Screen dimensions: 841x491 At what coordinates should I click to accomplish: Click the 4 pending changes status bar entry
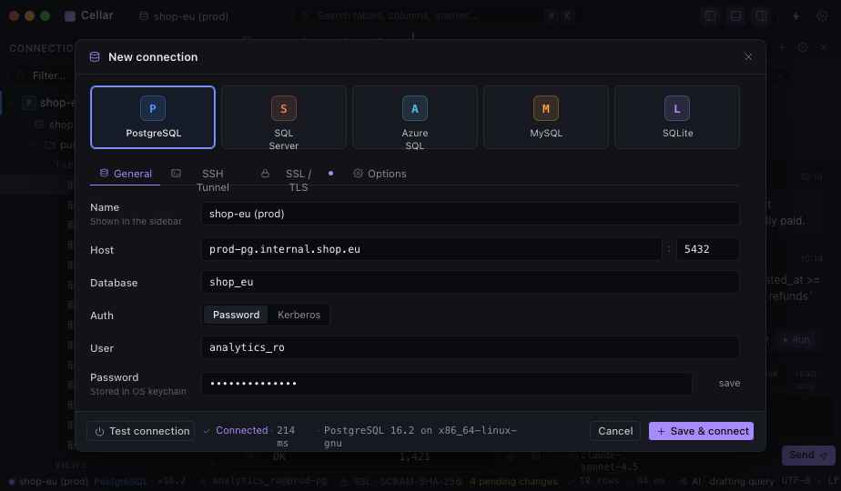point(514,481)
